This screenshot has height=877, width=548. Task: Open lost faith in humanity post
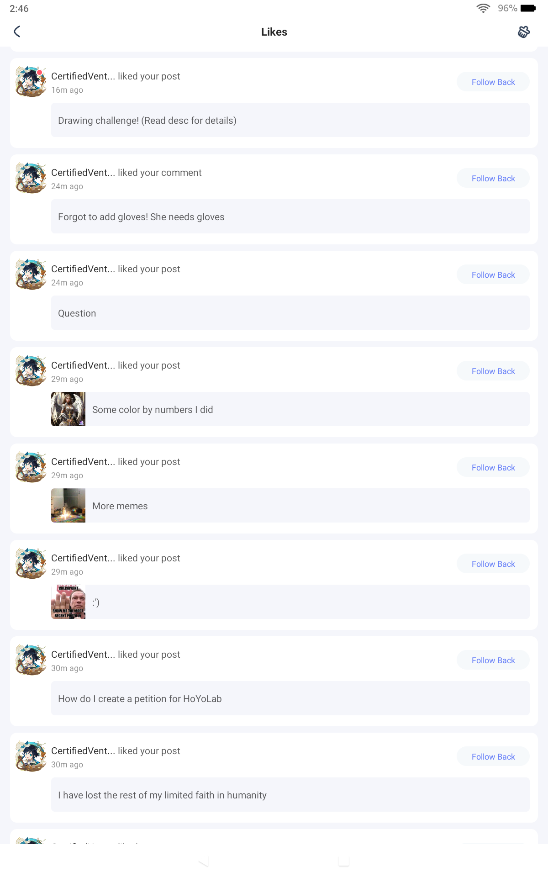(290, 795)
